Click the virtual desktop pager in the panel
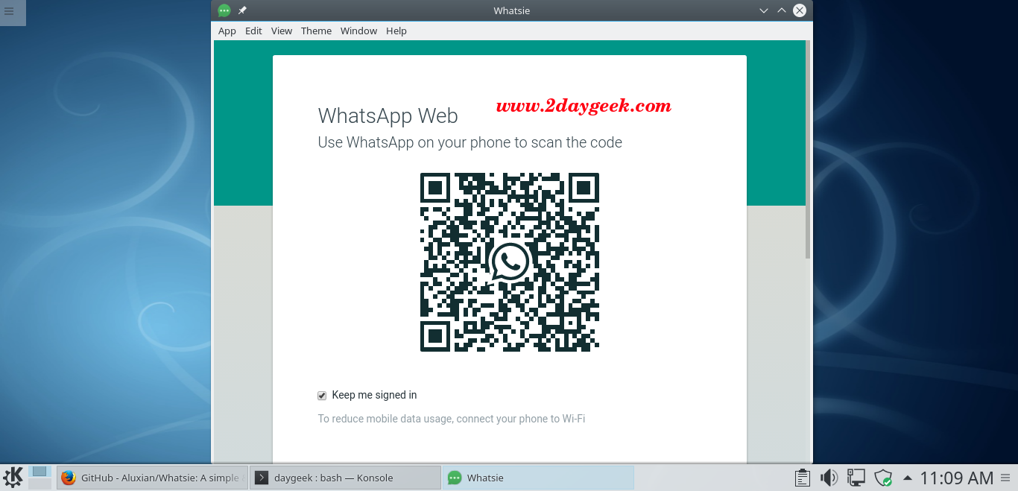1018x491 pixels. tap(39, 478)
